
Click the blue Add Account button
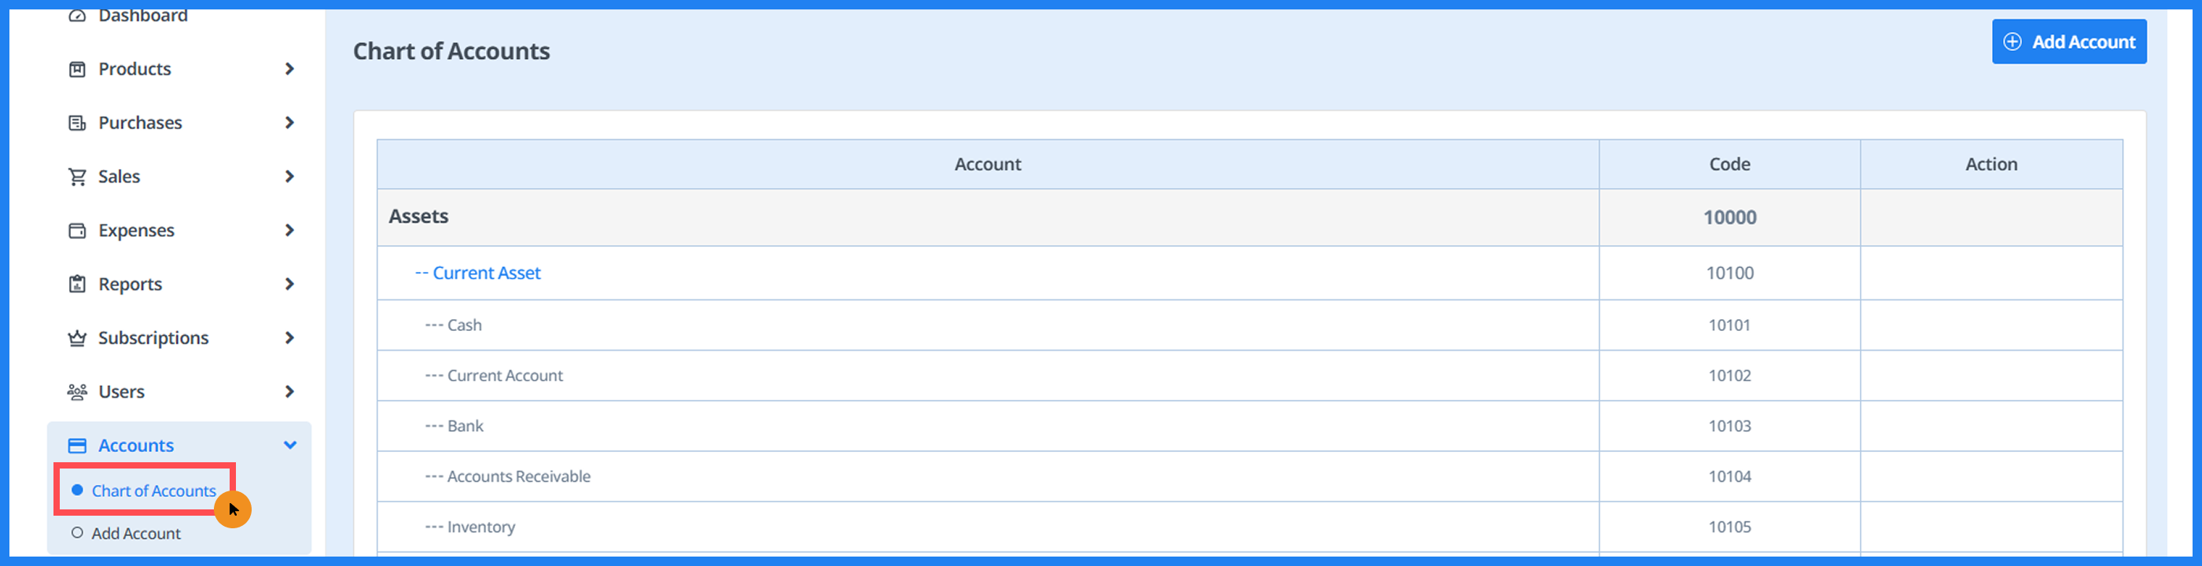click(x=2068, y=42)
